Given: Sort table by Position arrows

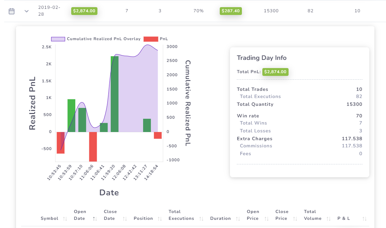Looking at the screenshot, I should 160,219.
